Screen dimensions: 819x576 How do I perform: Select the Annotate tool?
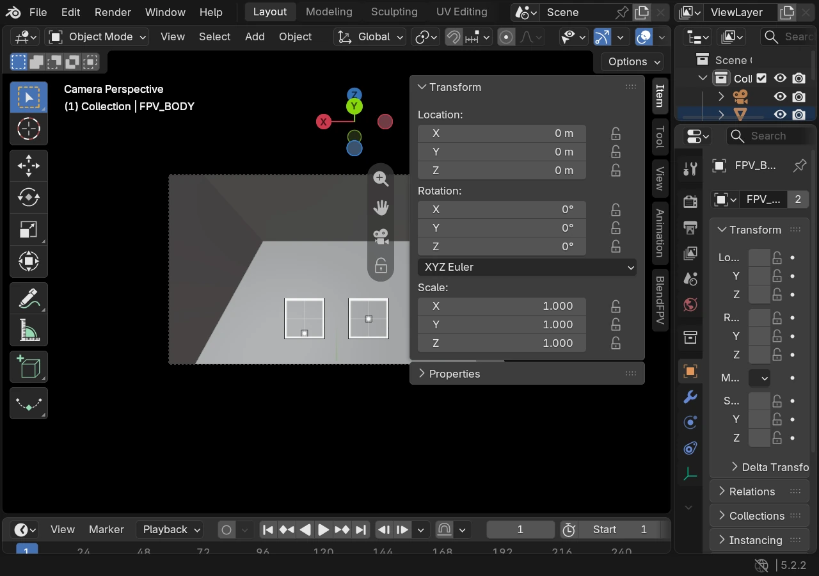(29, 298)
